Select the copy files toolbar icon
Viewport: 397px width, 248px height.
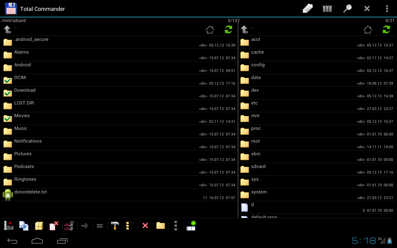coord(24,226)
